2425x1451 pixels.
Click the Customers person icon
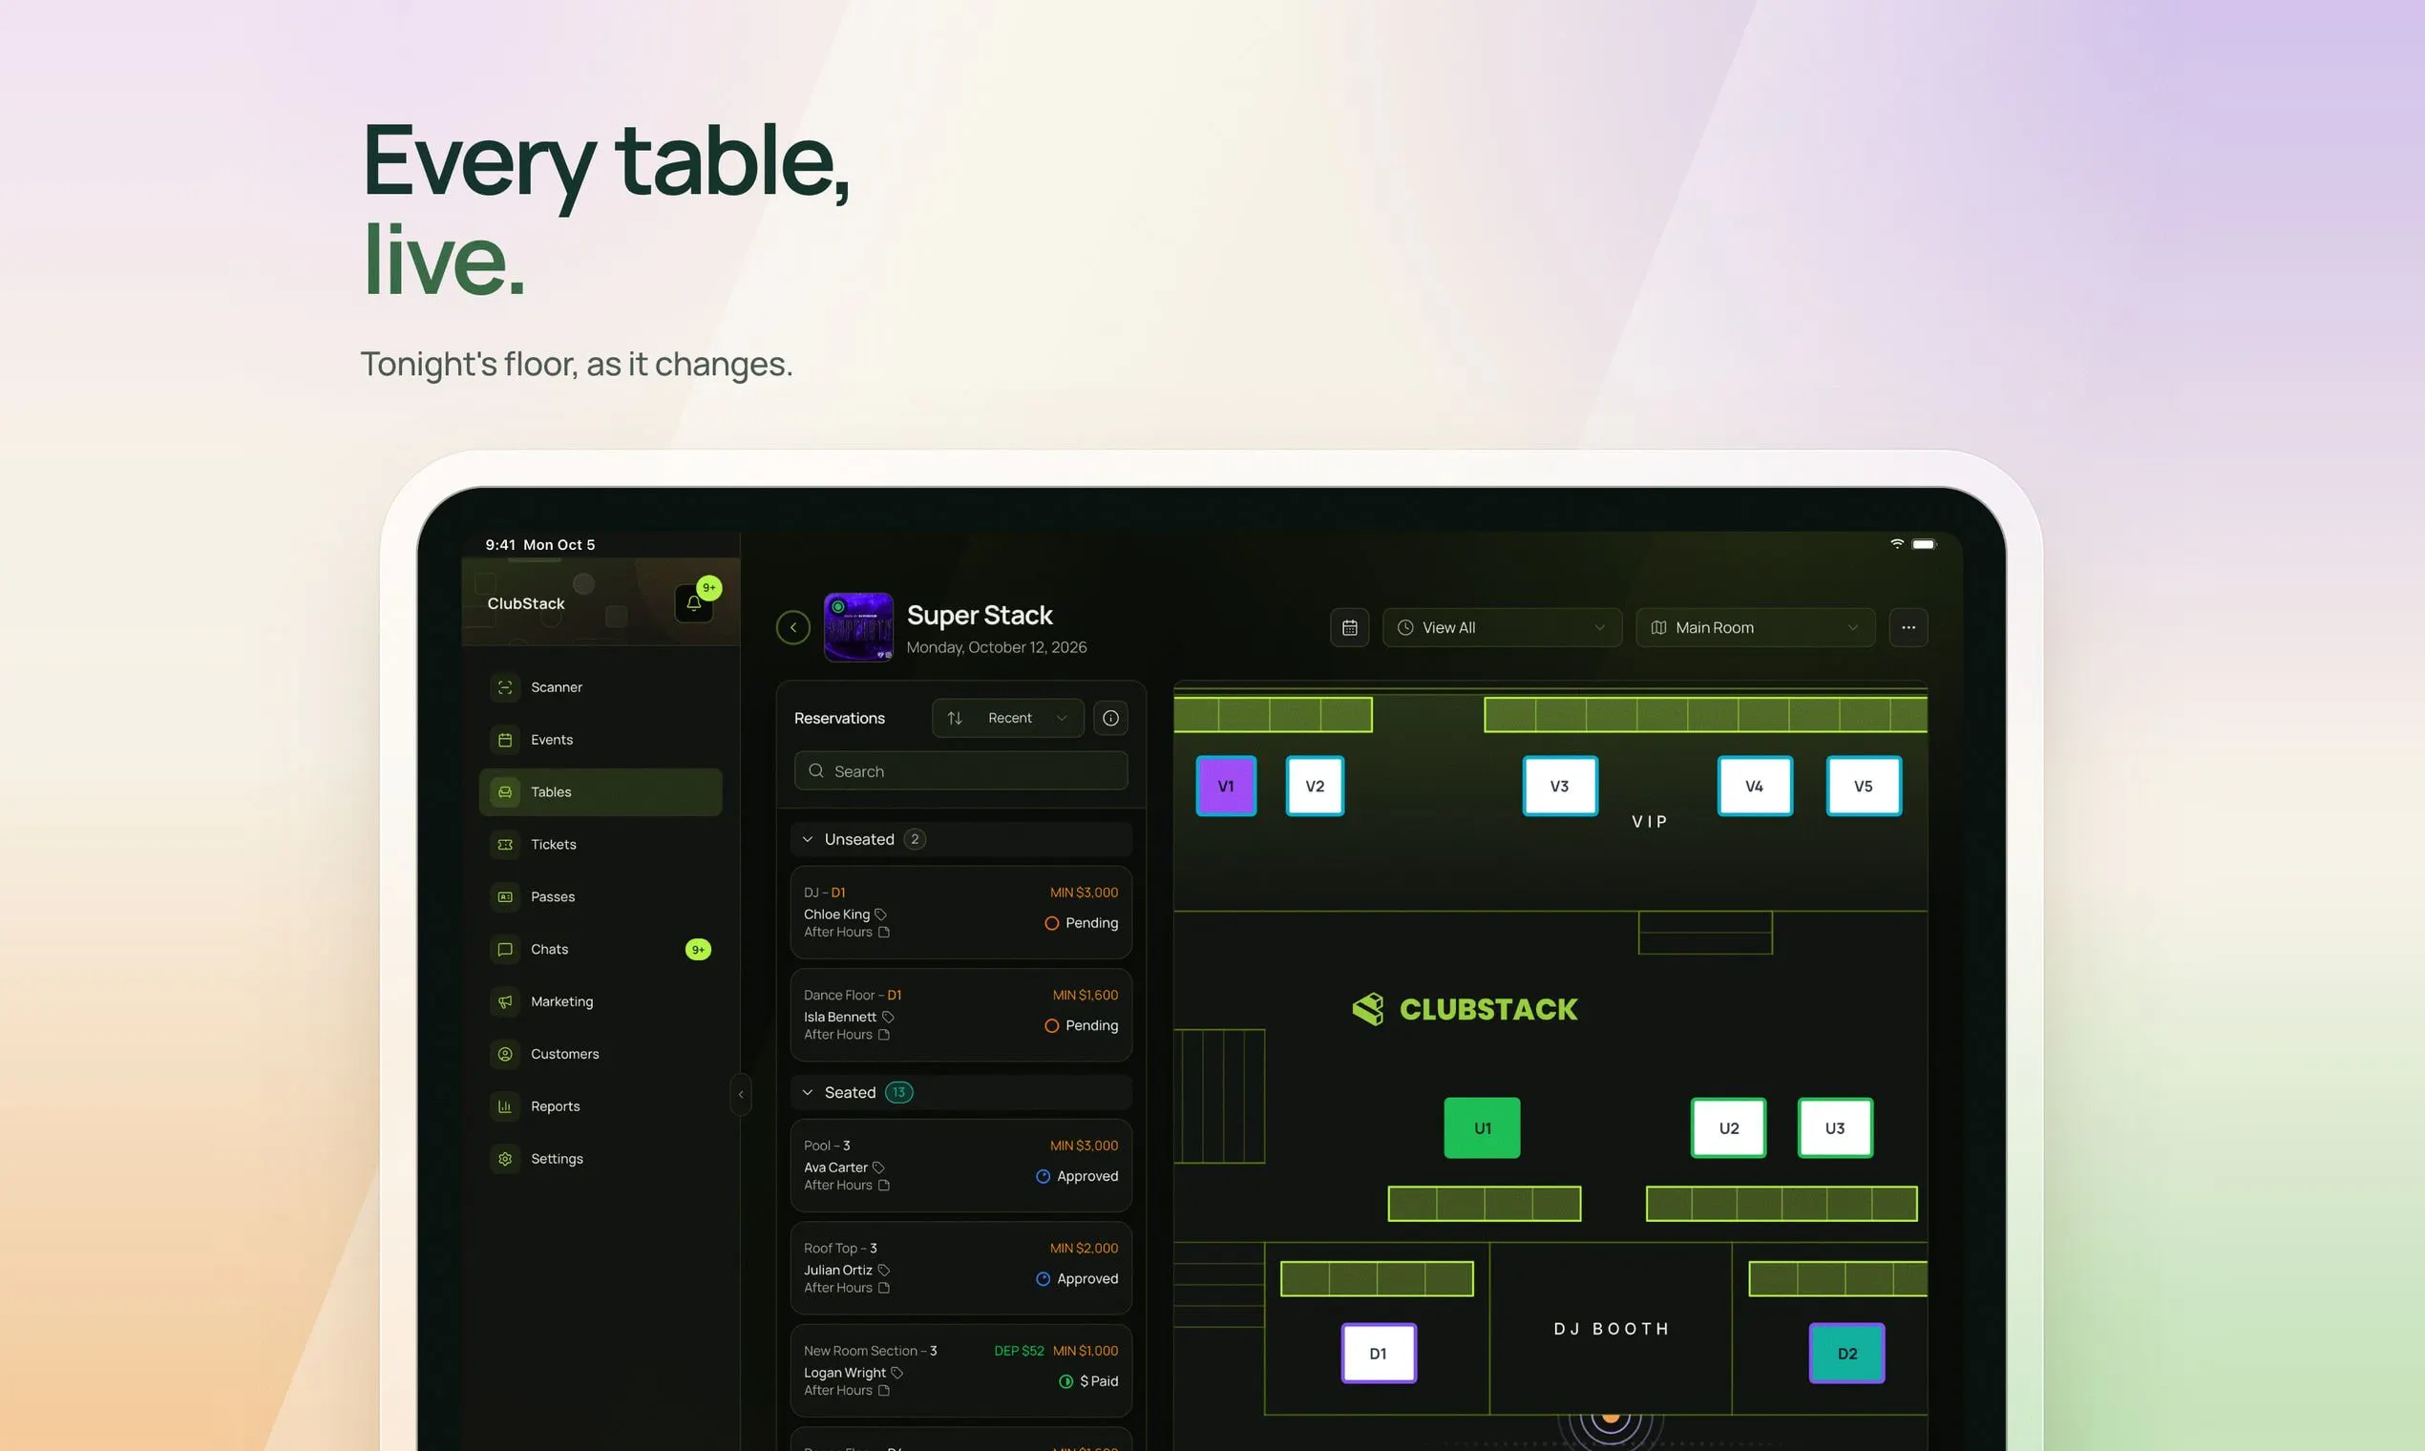click(504, 1054)
